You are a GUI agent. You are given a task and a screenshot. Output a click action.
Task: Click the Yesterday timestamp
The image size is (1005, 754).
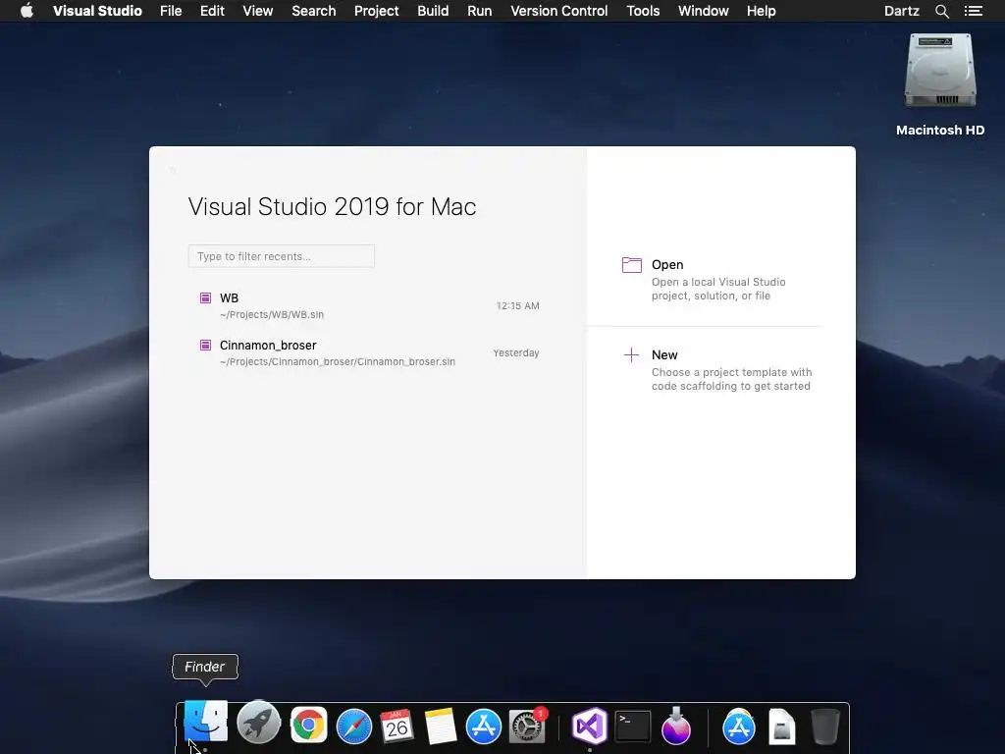516,353
